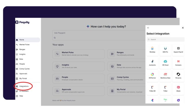Screen dimensions: 193x108
Task: Open the Data app card
Action: pos(126,66)
